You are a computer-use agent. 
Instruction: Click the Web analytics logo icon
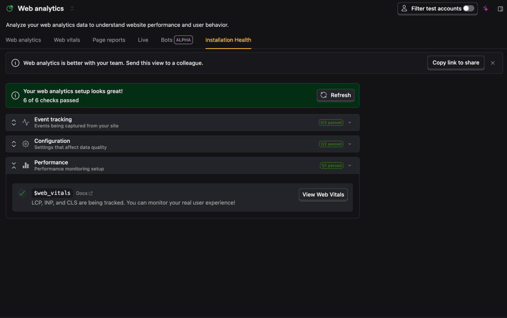click(10, 9)
